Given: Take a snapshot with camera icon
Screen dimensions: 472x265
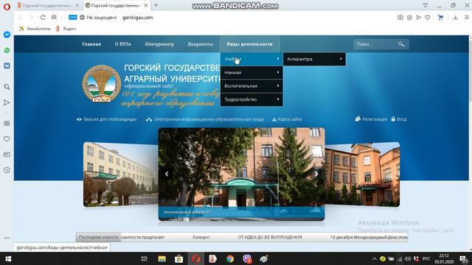Looking at the screenshot, I should pos(400,18).
